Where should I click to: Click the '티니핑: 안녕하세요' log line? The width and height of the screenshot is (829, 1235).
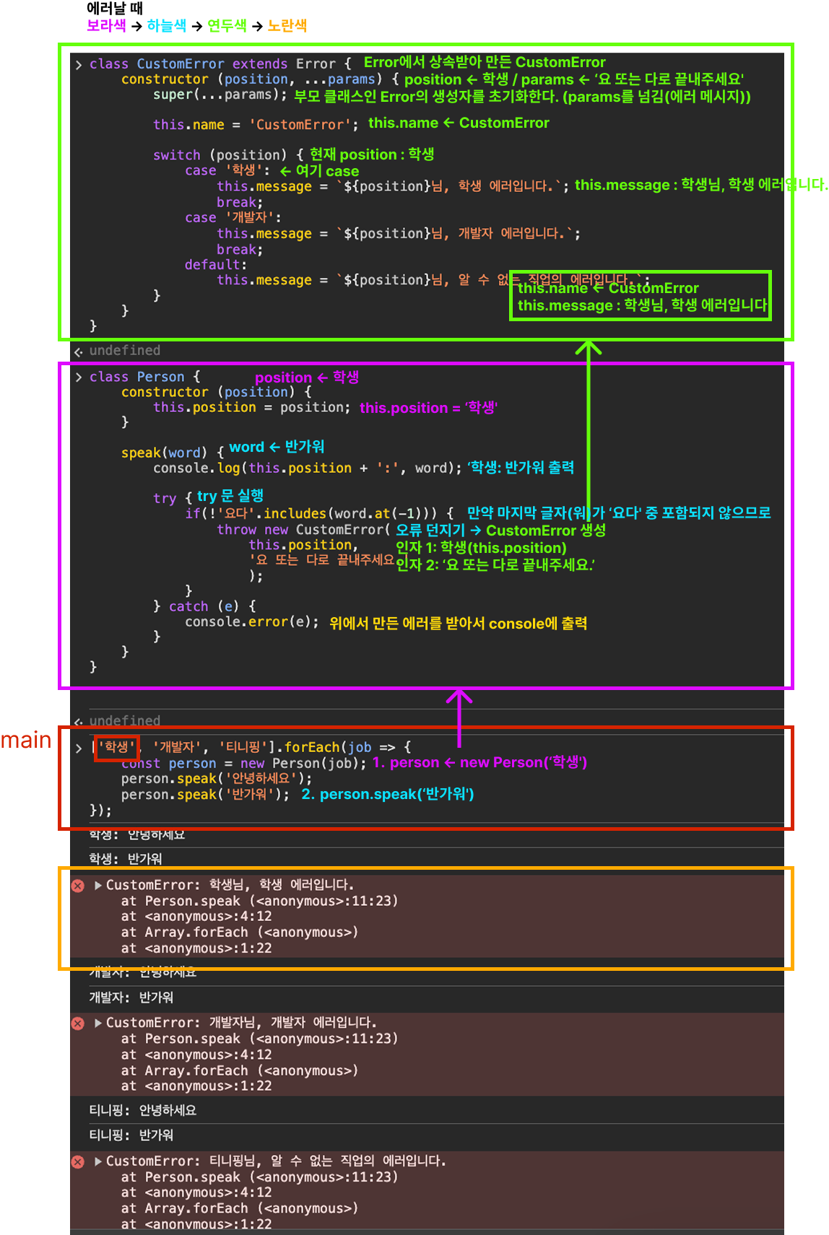click(x=143, y=1110)
